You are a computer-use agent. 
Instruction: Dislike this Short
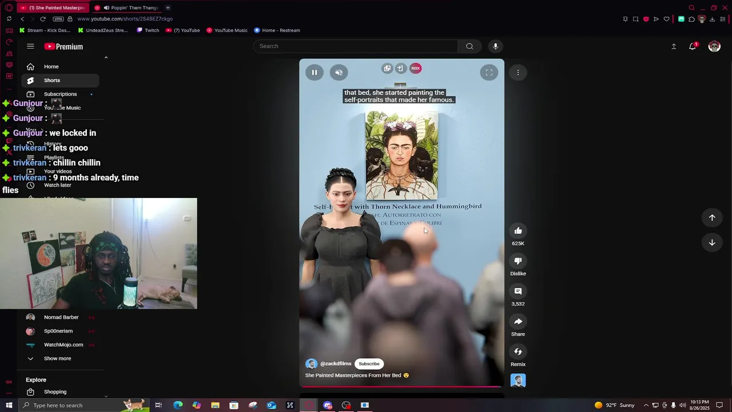click(518, 261)
